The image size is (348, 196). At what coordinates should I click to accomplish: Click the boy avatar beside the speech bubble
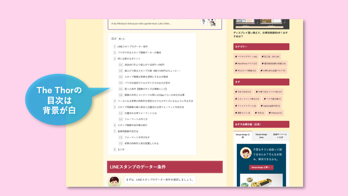[114, 181]
